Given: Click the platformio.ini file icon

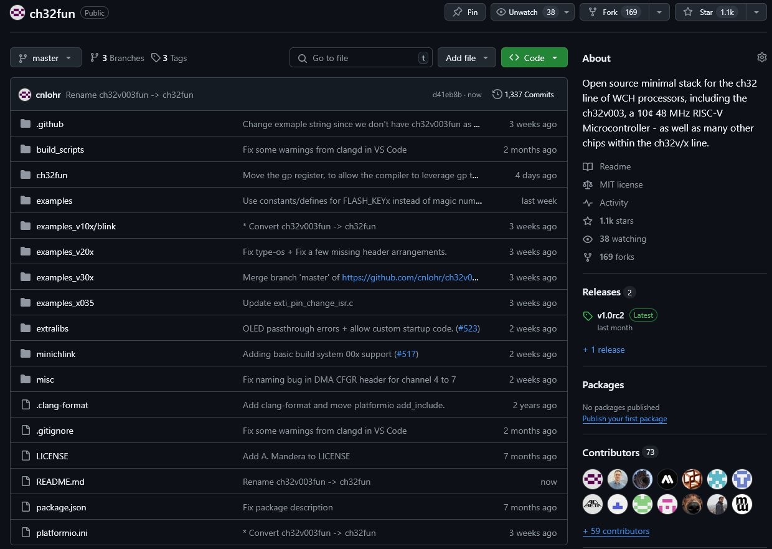Looking at the screenshot, I should [x=26, y=533].
